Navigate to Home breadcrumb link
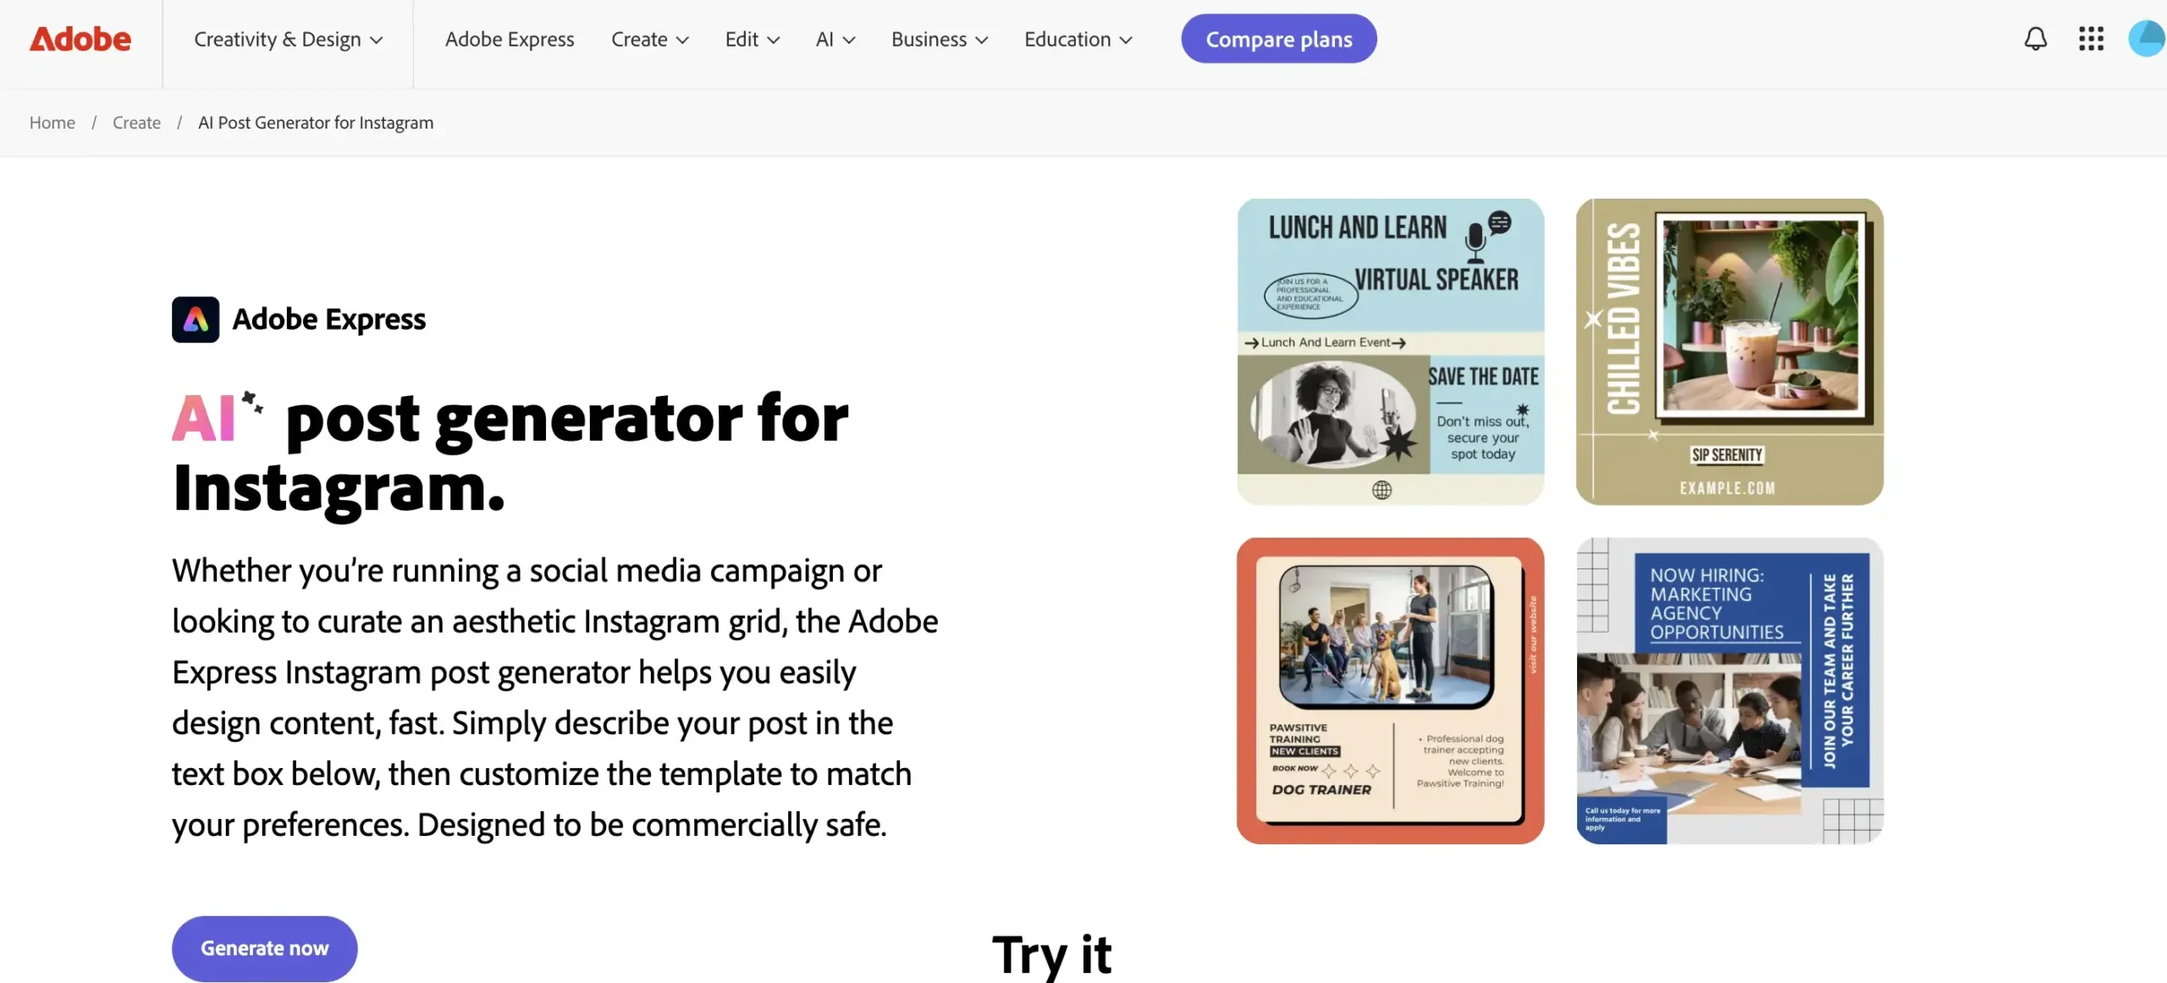The image size is (2167, 983). [x=51, y=123]
